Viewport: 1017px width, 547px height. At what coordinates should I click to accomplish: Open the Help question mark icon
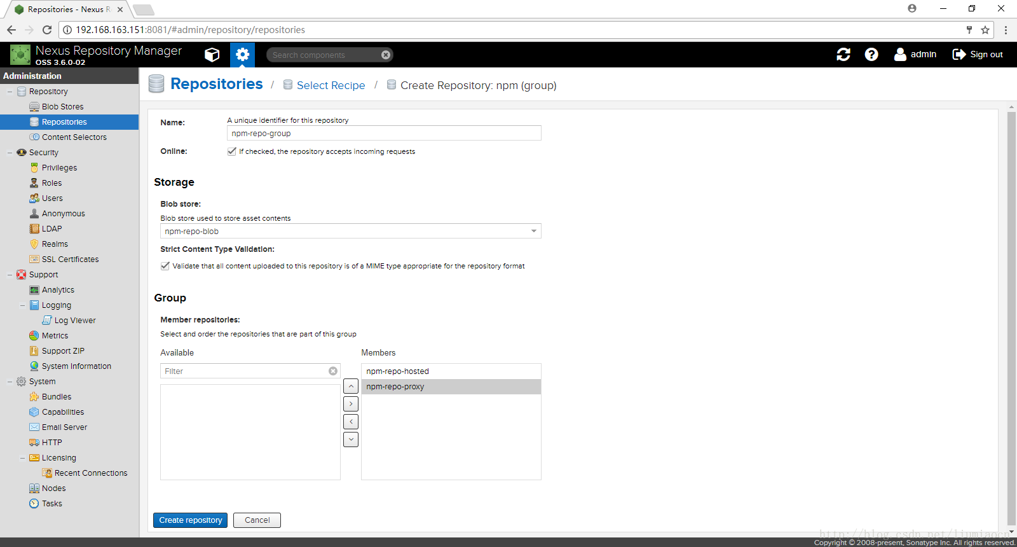coord(871,55)
